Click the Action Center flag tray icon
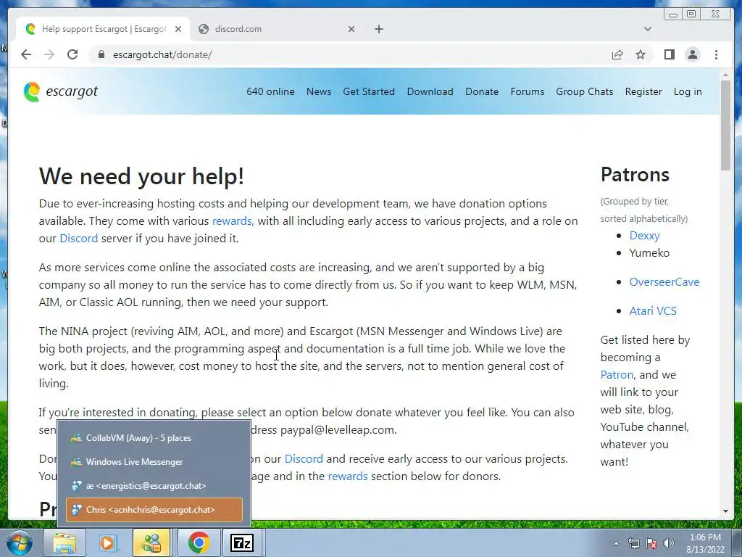This screenshot has width=742, height=557. (651, 543)
